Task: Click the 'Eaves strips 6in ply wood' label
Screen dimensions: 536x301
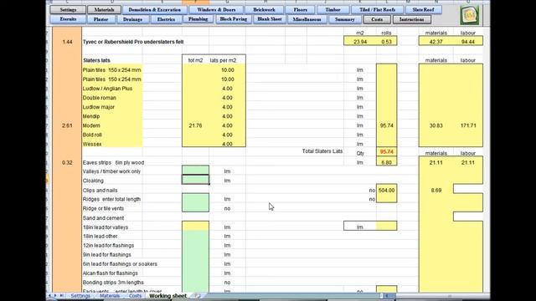Action: point(114,162)
